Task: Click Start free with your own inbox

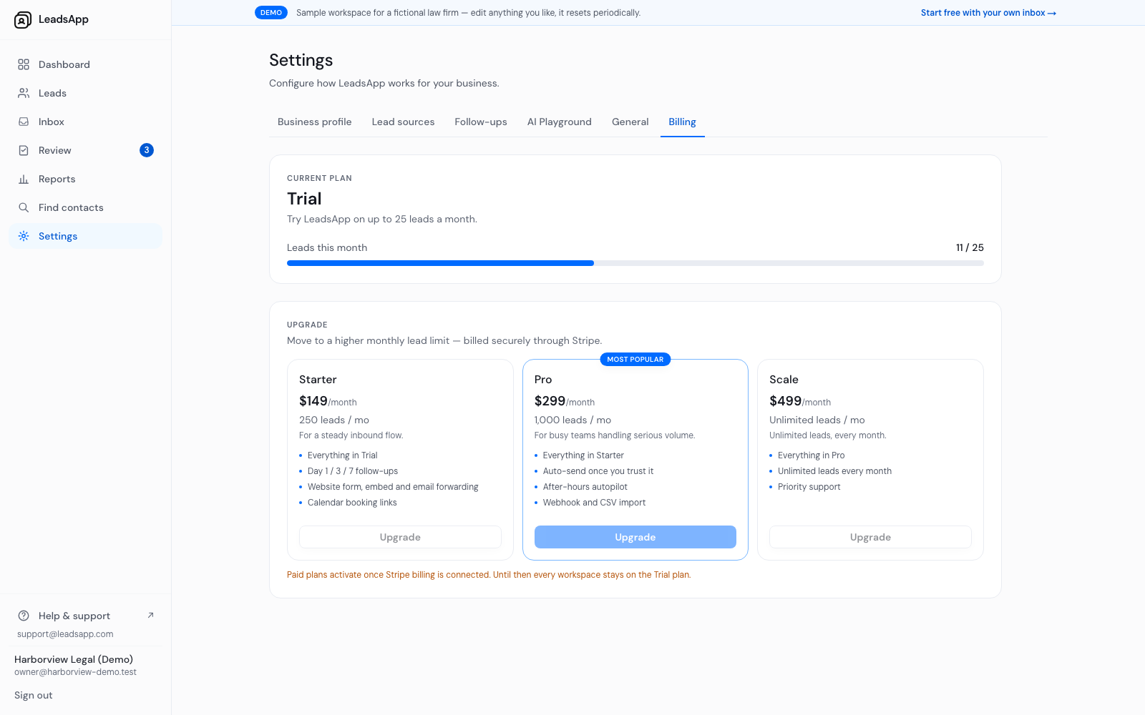Action: click(988, 13)
